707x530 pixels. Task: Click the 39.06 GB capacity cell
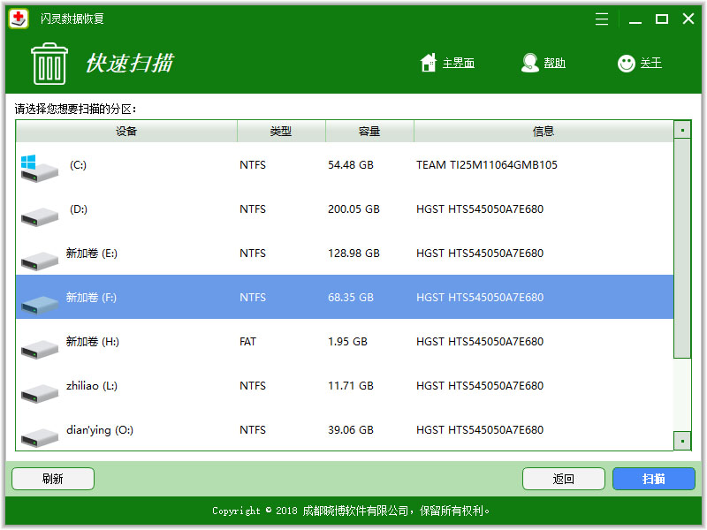(x=351, y=430)
